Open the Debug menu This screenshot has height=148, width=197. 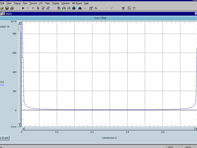[x=17, y=3]
